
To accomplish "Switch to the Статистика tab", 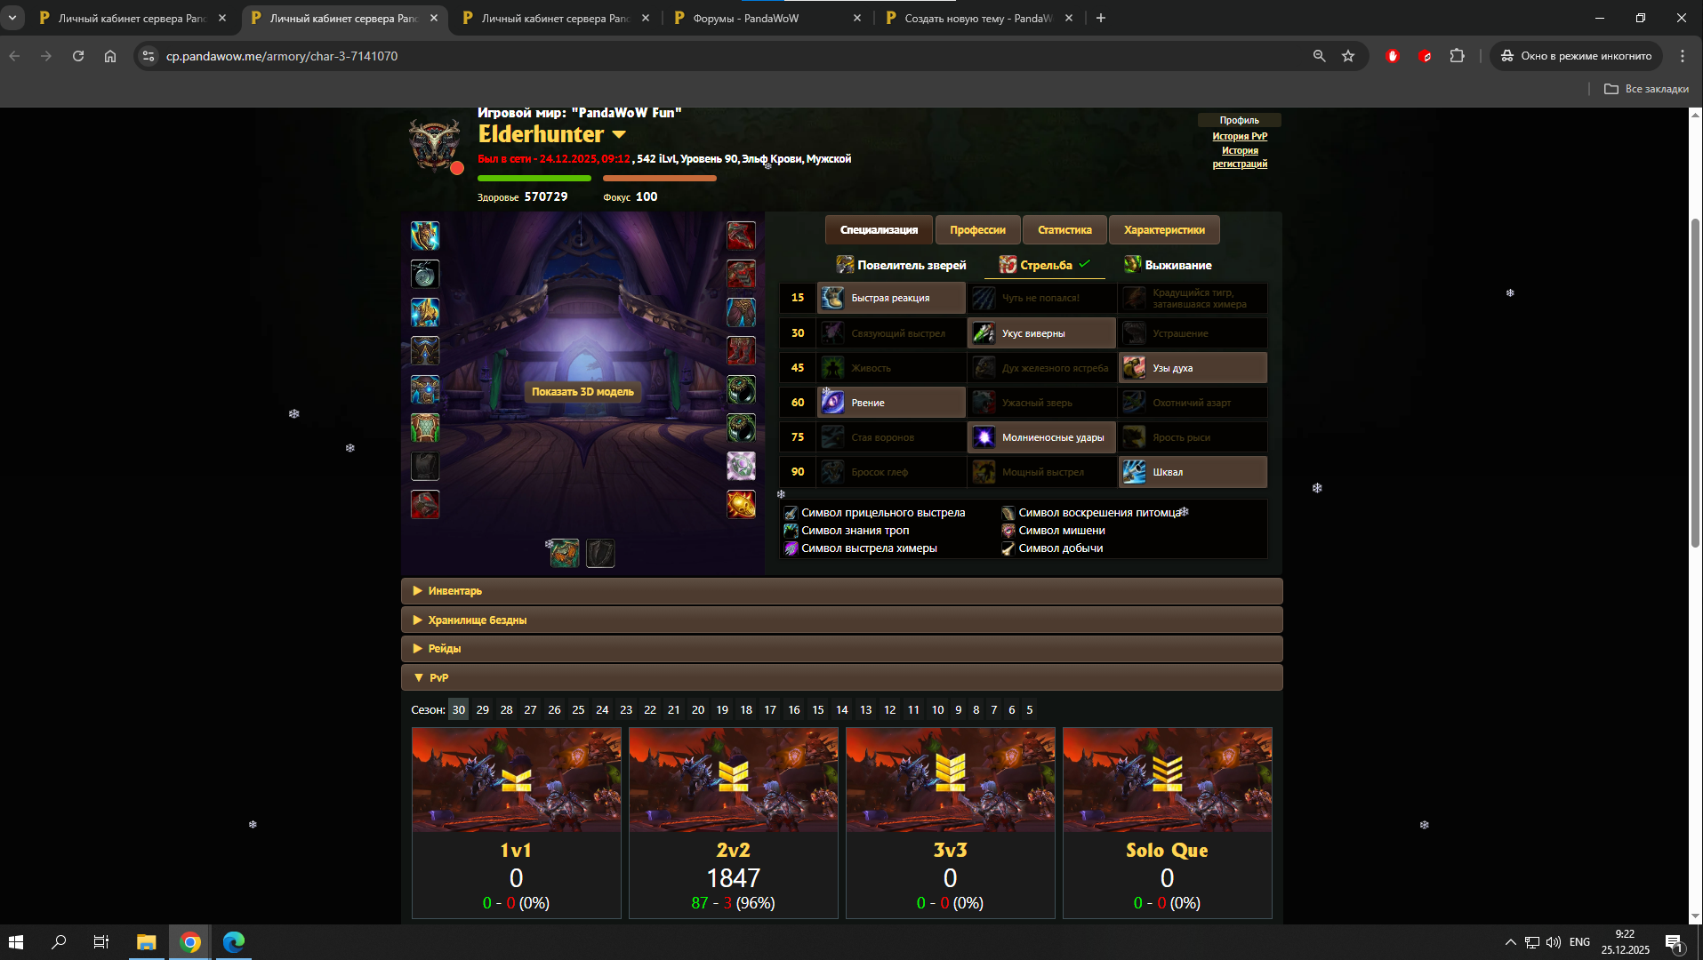I will pos(1064,230).
